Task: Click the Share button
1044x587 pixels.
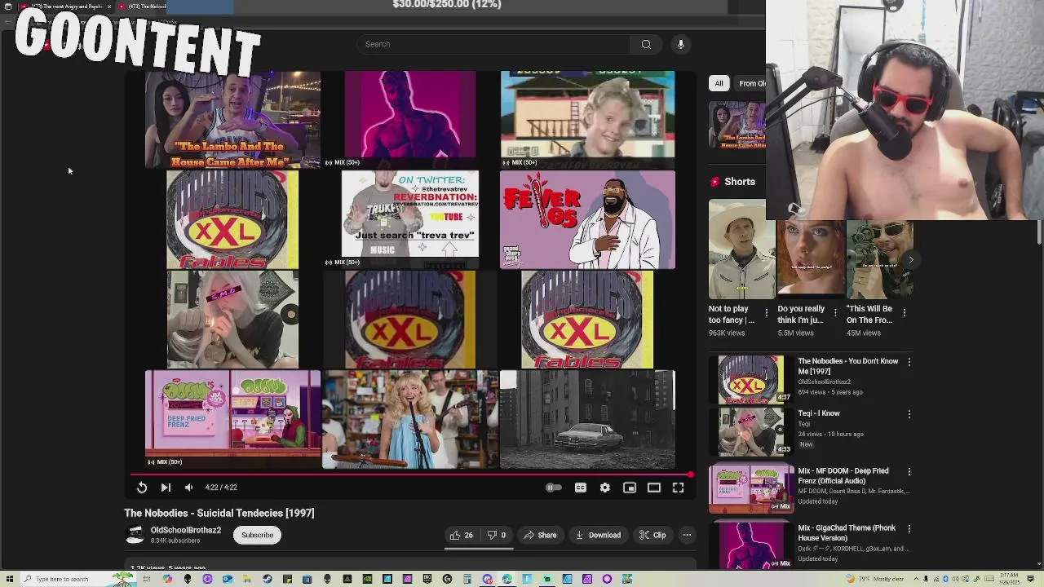Action: (x=540, y=535)
